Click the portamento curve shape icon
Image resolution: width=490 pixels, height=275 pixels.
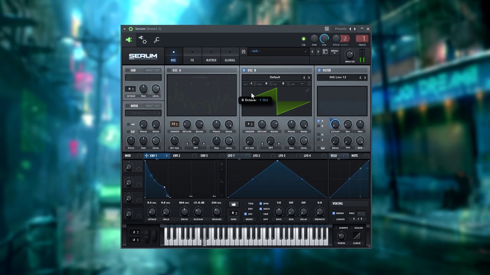pyautogui.click(x=357, y=236)
